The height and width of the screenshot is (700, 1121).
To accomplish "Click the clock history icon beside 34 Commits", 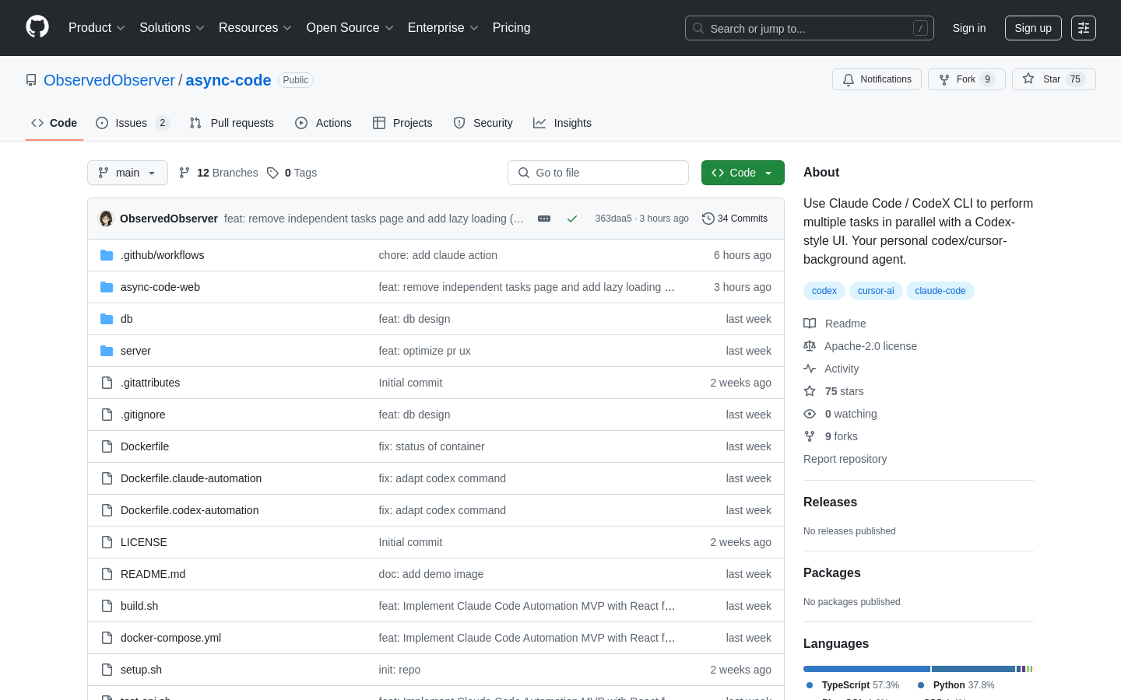I will [x=708, y=219].
